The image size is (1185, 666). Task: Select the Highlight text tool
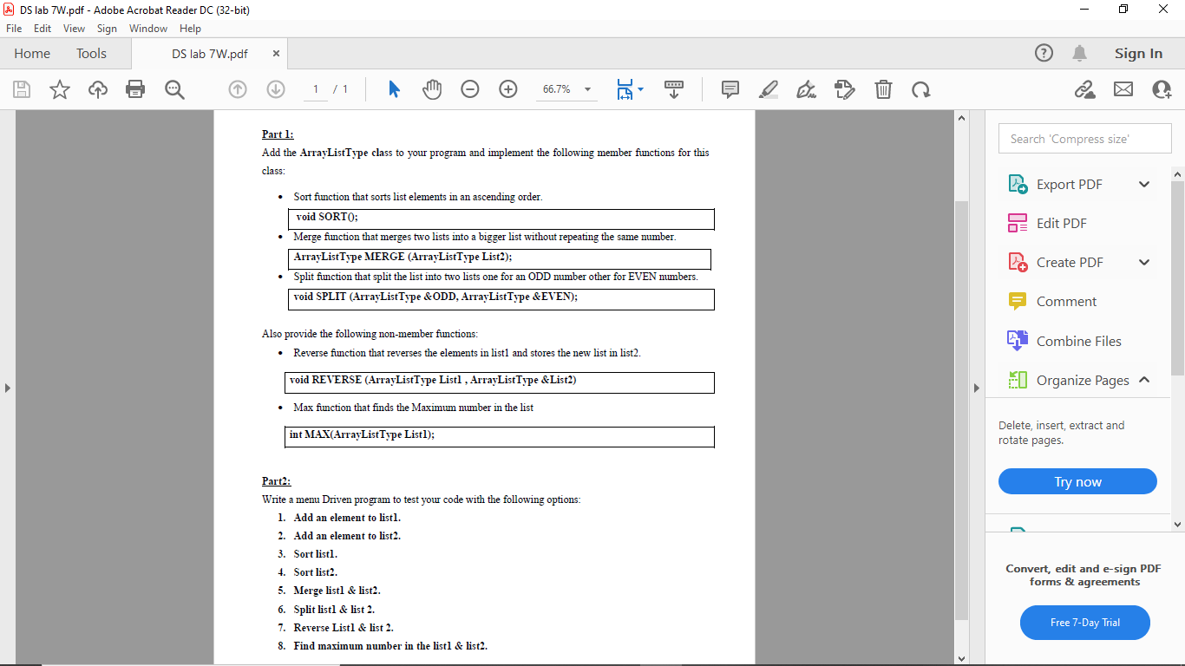pyautogui.click(x=768, y=88)
